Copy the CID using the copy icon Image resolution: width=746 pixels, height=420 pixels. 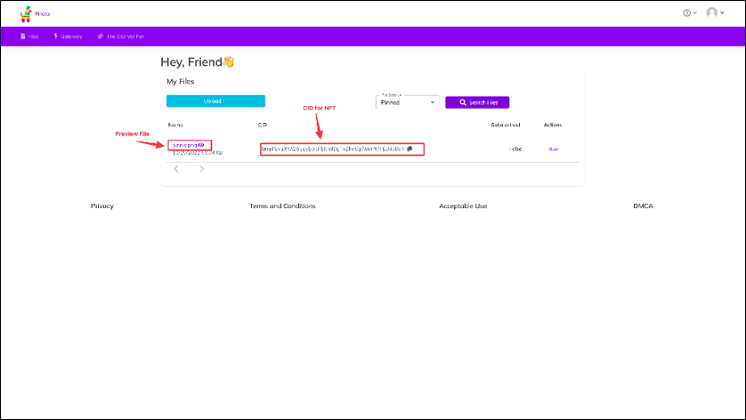(x=409, y=149)
